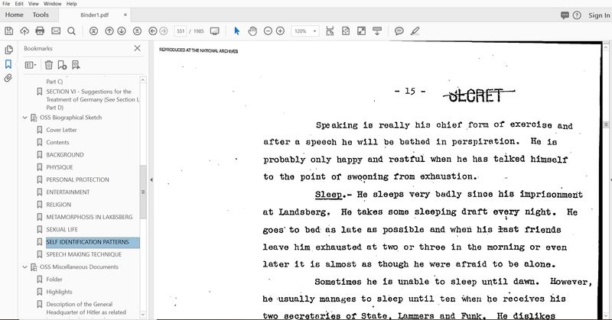The height and width of the screenshot is (320, 612).
Task: Click the Save file icon
Action: 9,31
